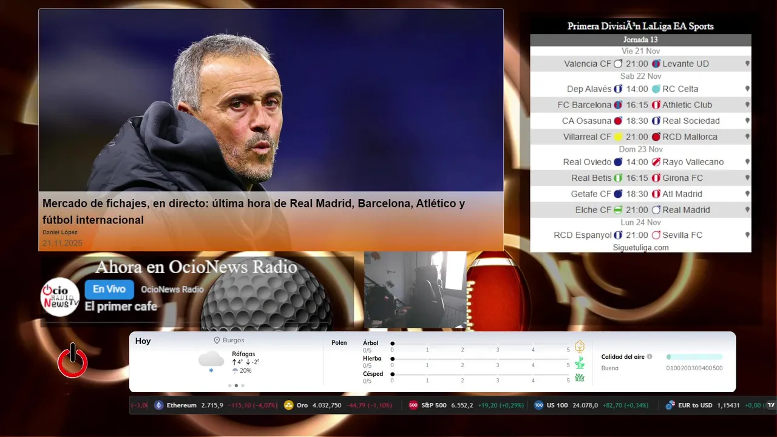Click the map pin for Valencia CF match
The height and width of the screenshot is (437, 777).
[x=747, y=64]
